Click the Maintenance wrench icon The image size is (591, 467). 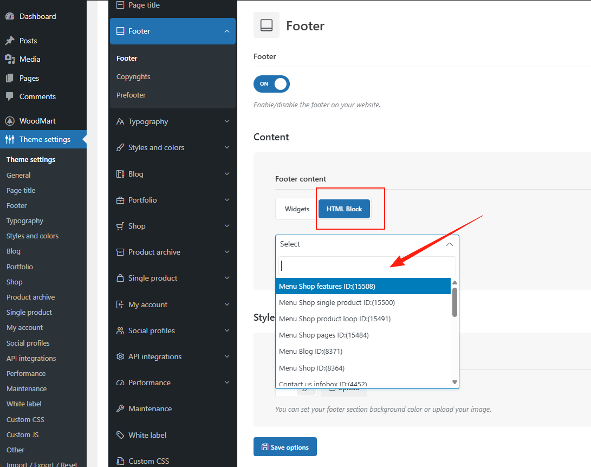120,408
